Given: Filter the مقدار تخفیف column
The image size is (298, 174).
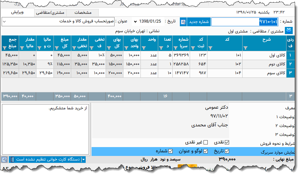Looking at the screenshot, I should [74, 48].
